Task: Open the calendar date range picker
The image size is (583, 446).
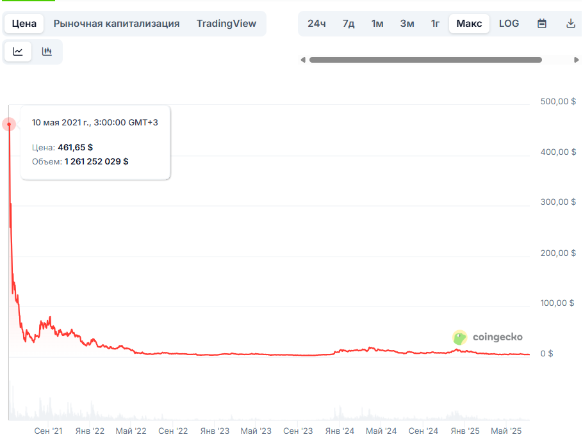Action: (542, 24)
